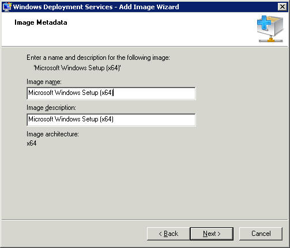290x248 pixels.
Task: Focus the Image name input field
Action: [111, 93]
